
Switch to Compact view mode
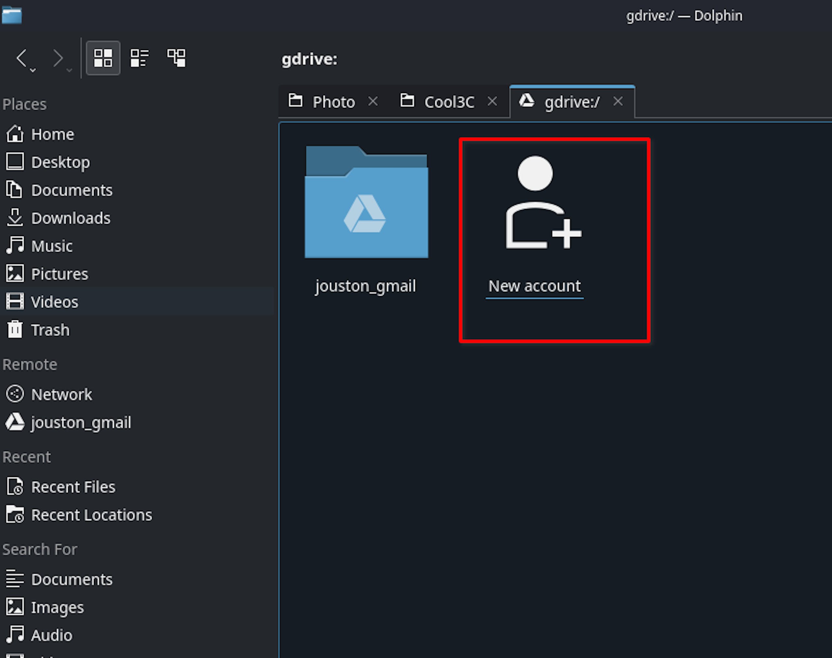pos(139,58)
